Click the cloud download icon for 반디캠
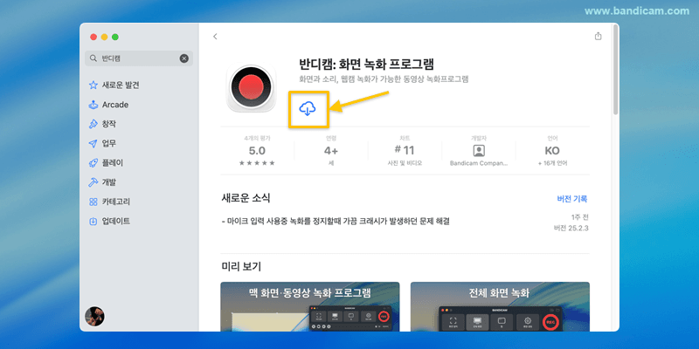The image size is (699, 349). 308,108
